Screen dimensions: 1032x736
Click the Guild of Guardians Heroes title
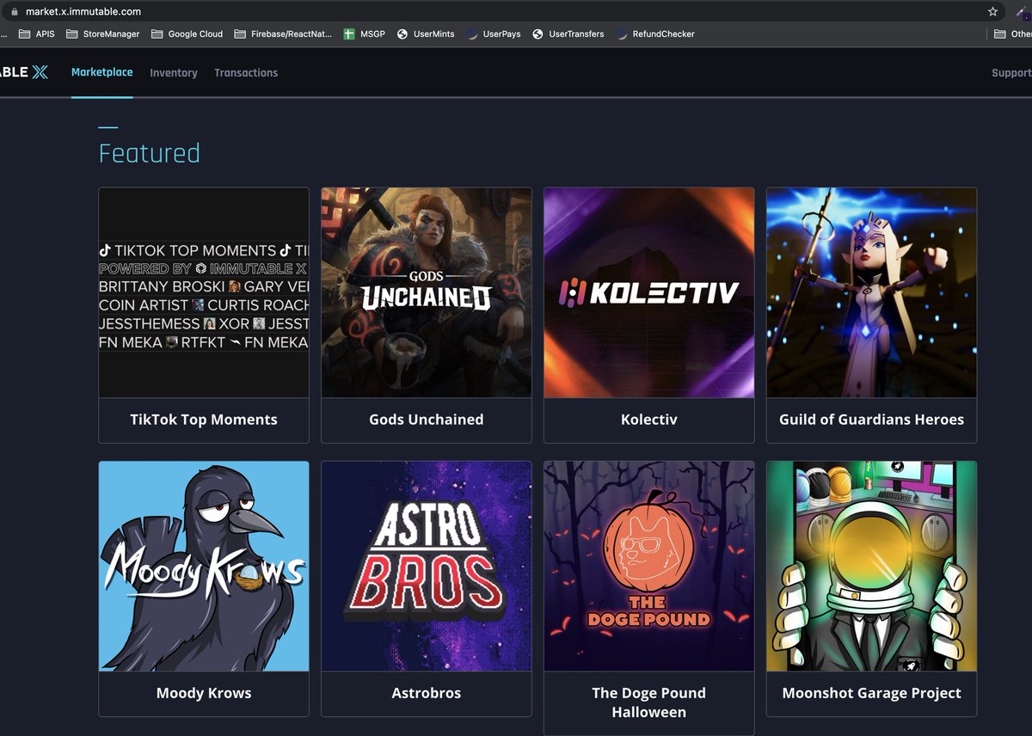click(872, 420)
